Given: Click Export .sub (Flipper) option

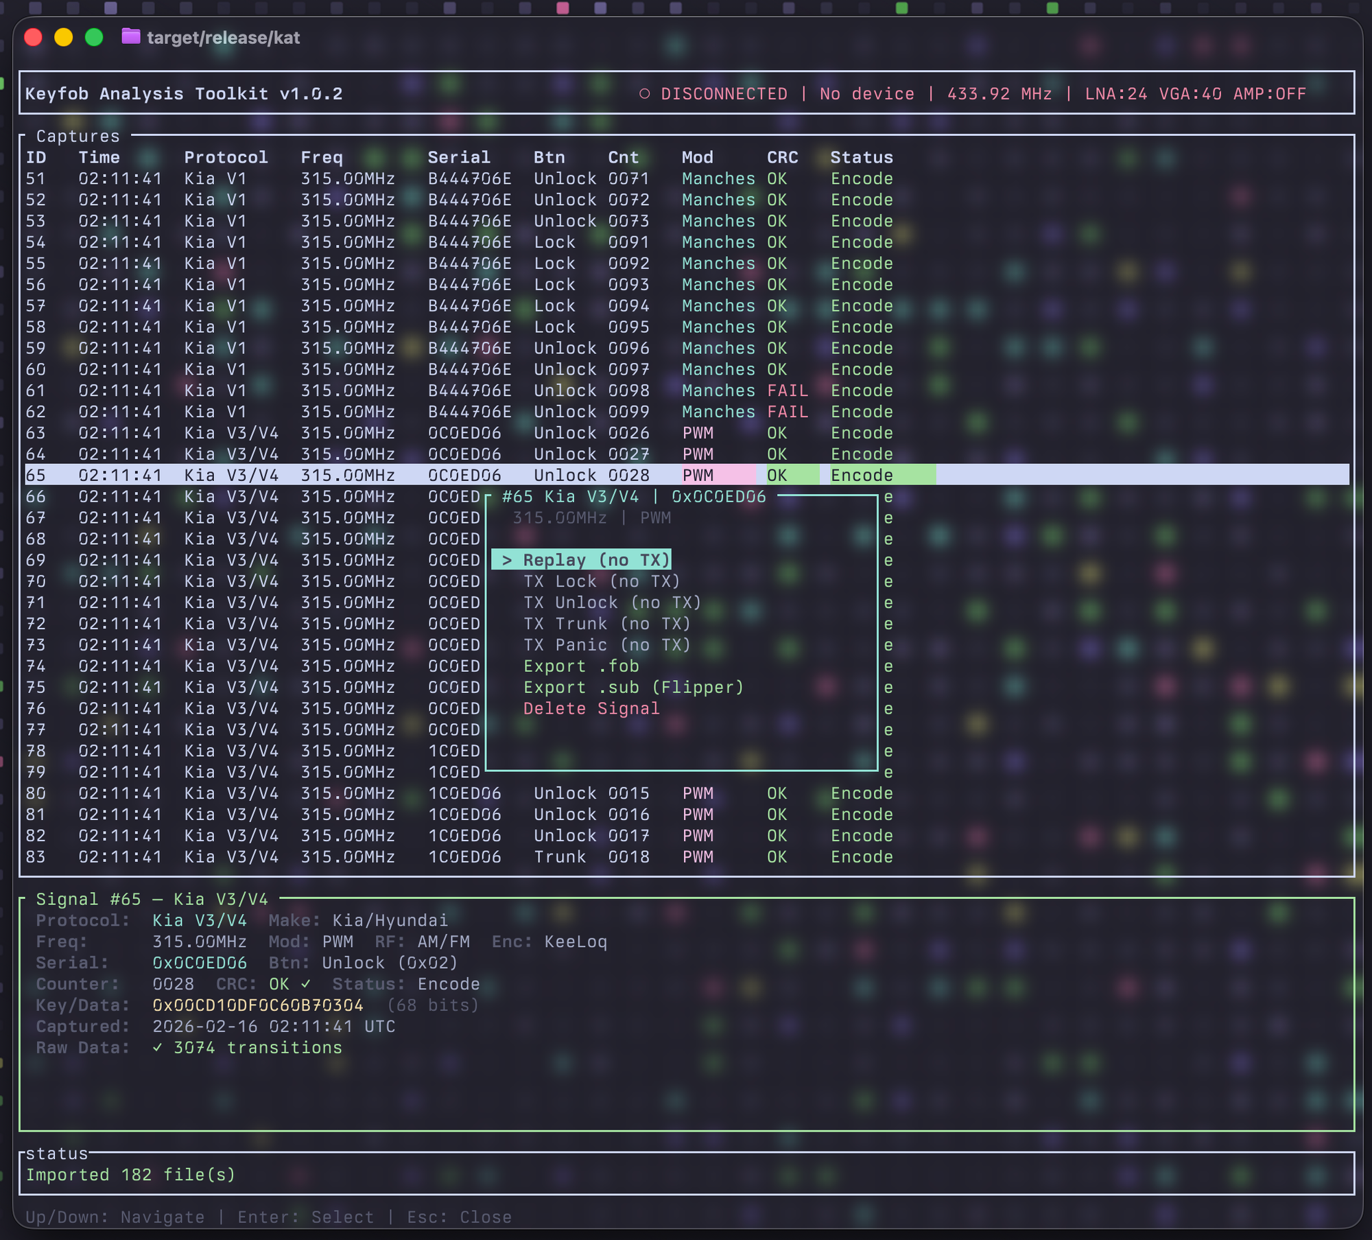Looking at the screenshot, I should pyautogui.click(x=632, y=688).
